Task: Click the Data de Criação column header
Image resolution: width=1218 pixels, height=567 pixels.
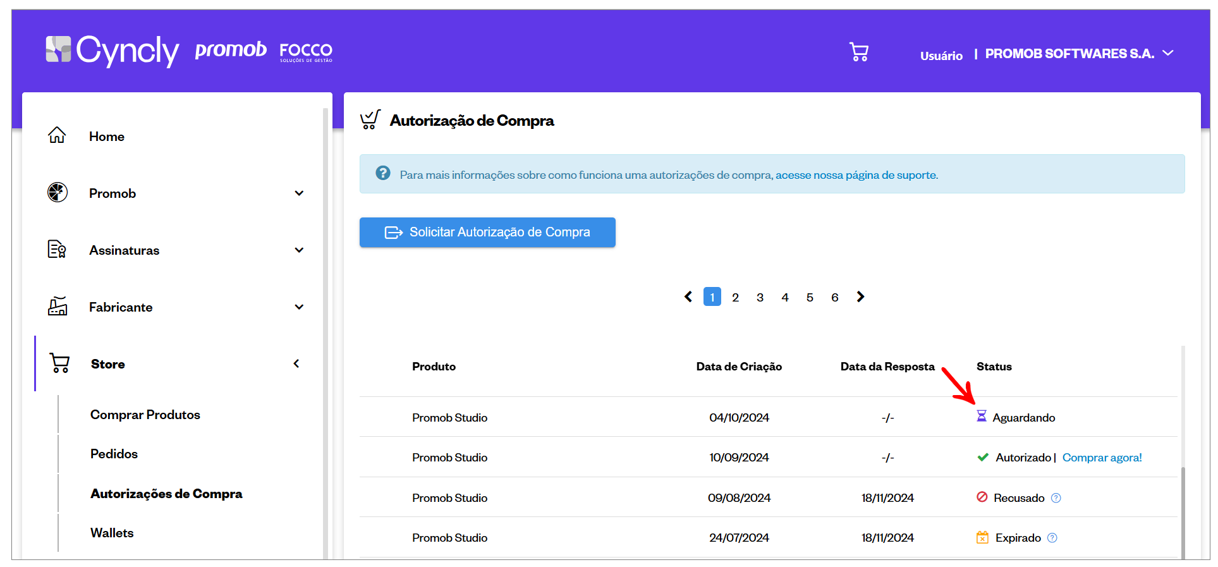Action: [739, 367]
